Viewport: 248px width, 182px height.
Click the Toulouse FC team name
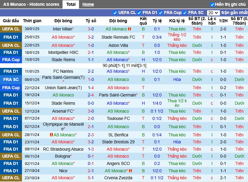[118, 118]
